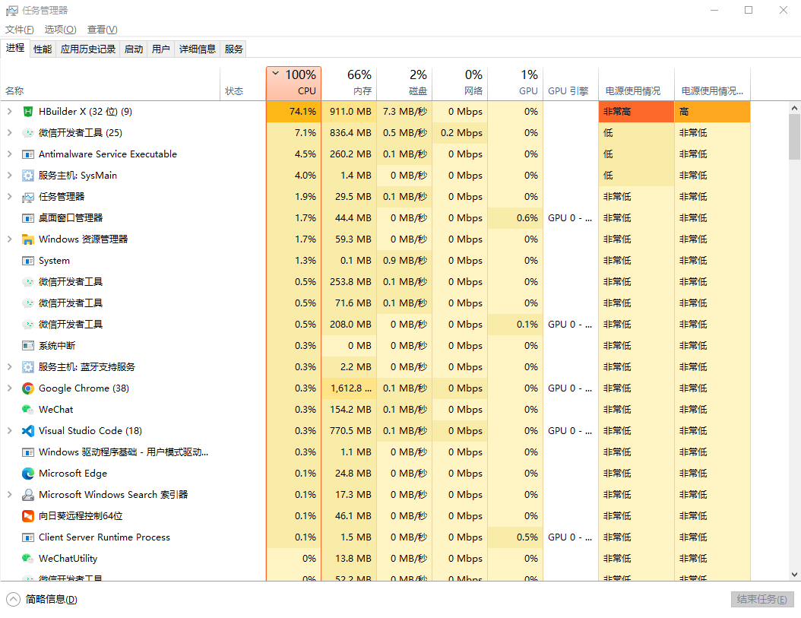Viewport: 801px width, 618px height.
Task: Sort by the 电源使用情况 column header
Action: click(637, 84)
